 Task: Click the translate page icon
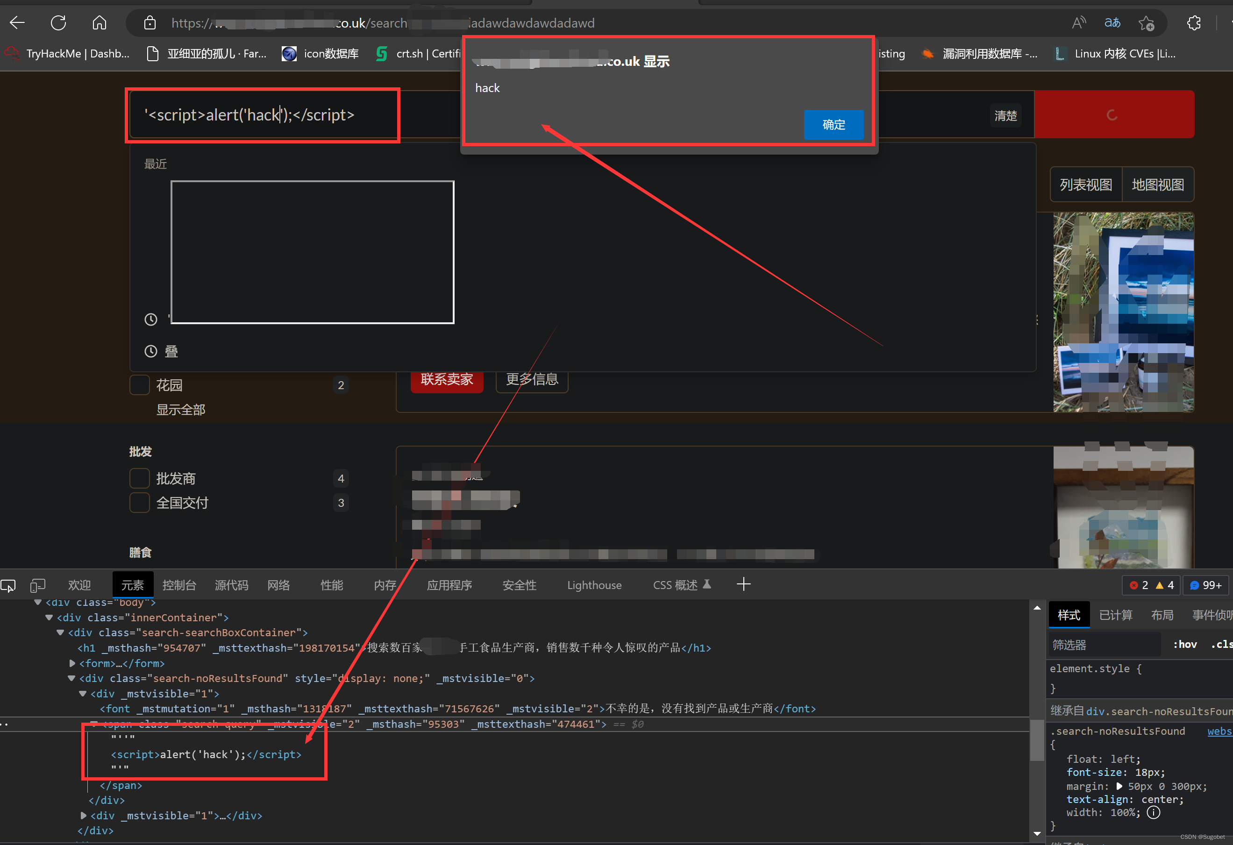1112,23
